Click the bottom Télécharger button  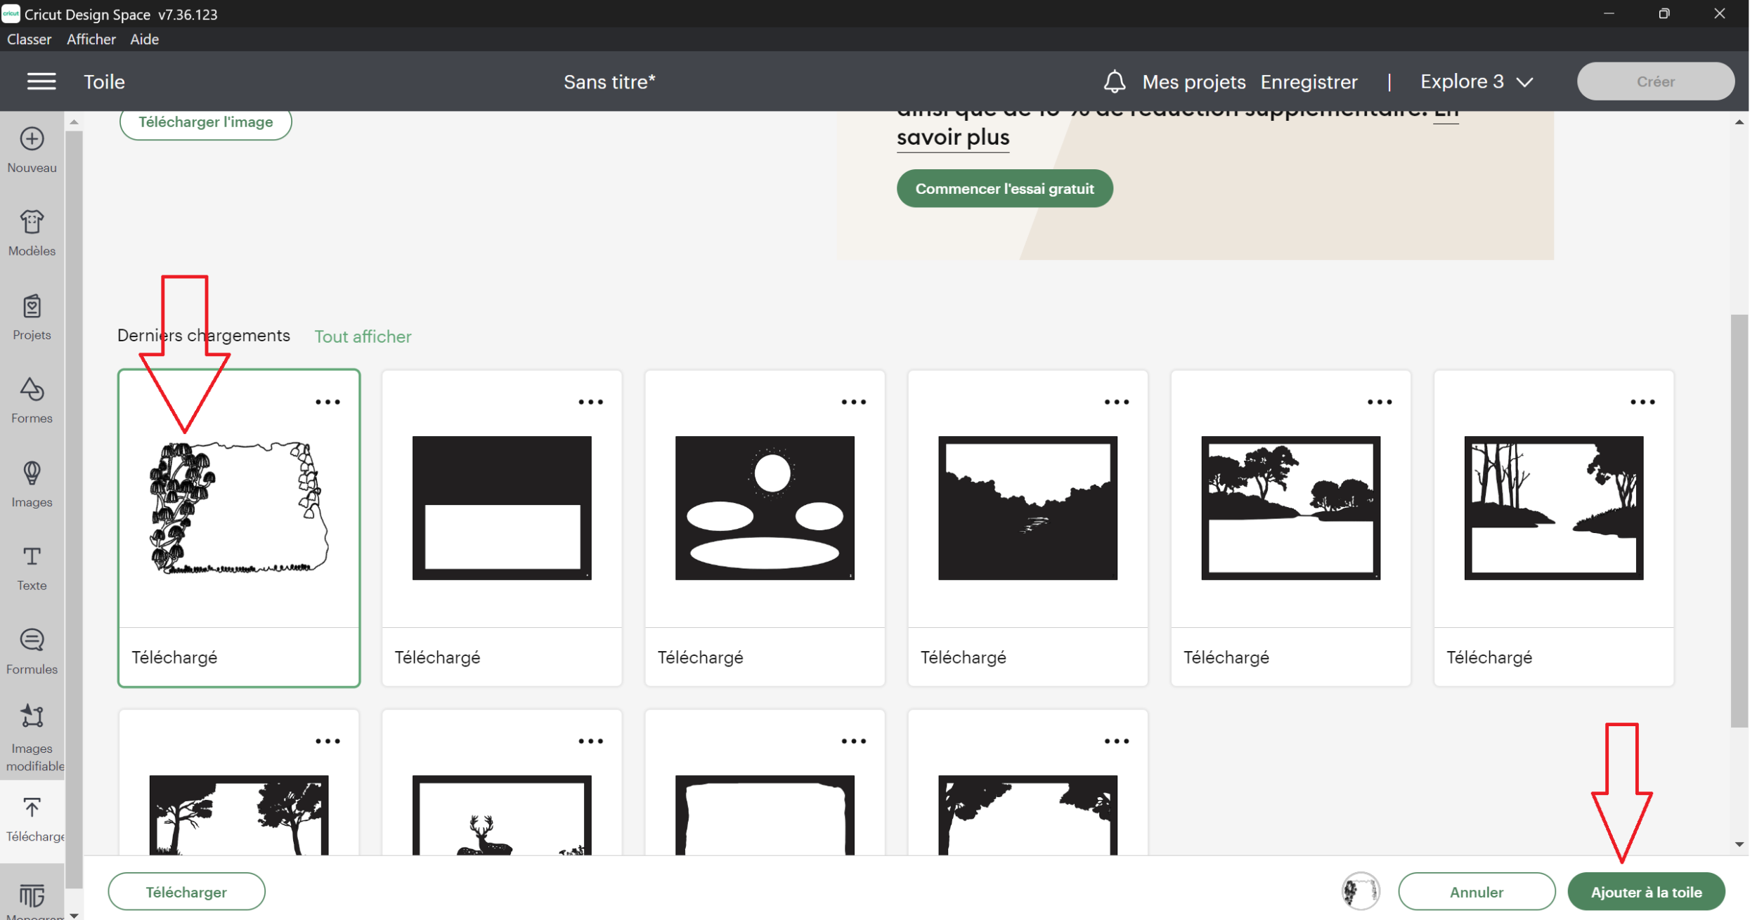pyautogui.click(x=186, y=892)
